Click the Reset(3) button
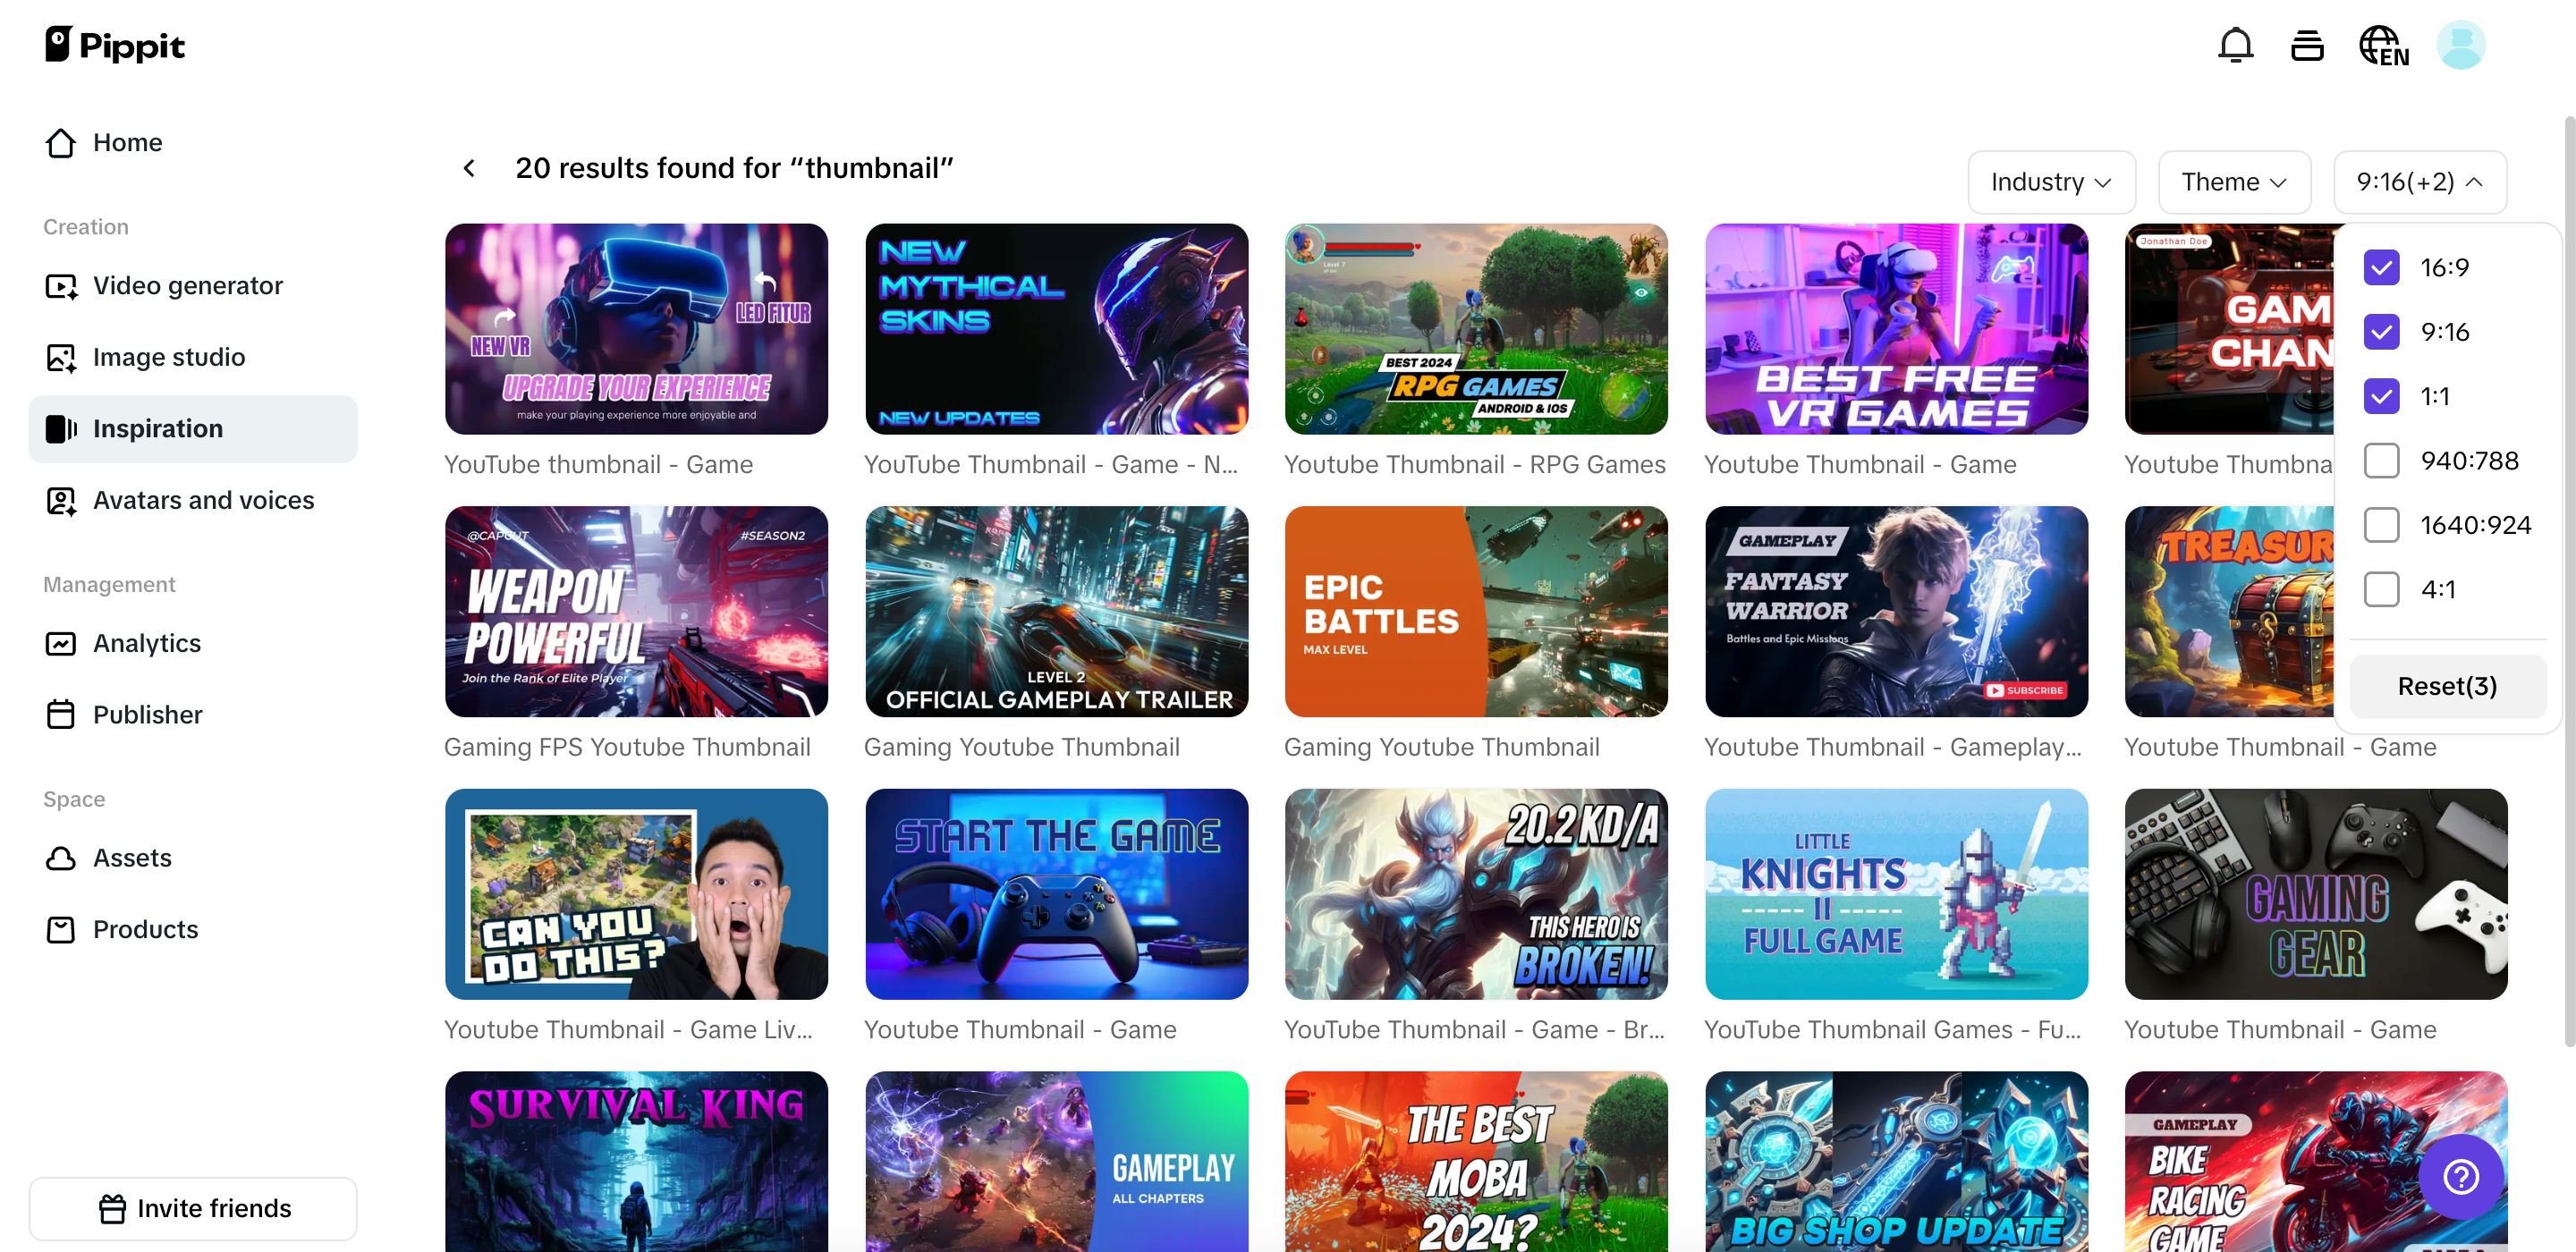2576x1252 pixels. (x=2447, y=686)
